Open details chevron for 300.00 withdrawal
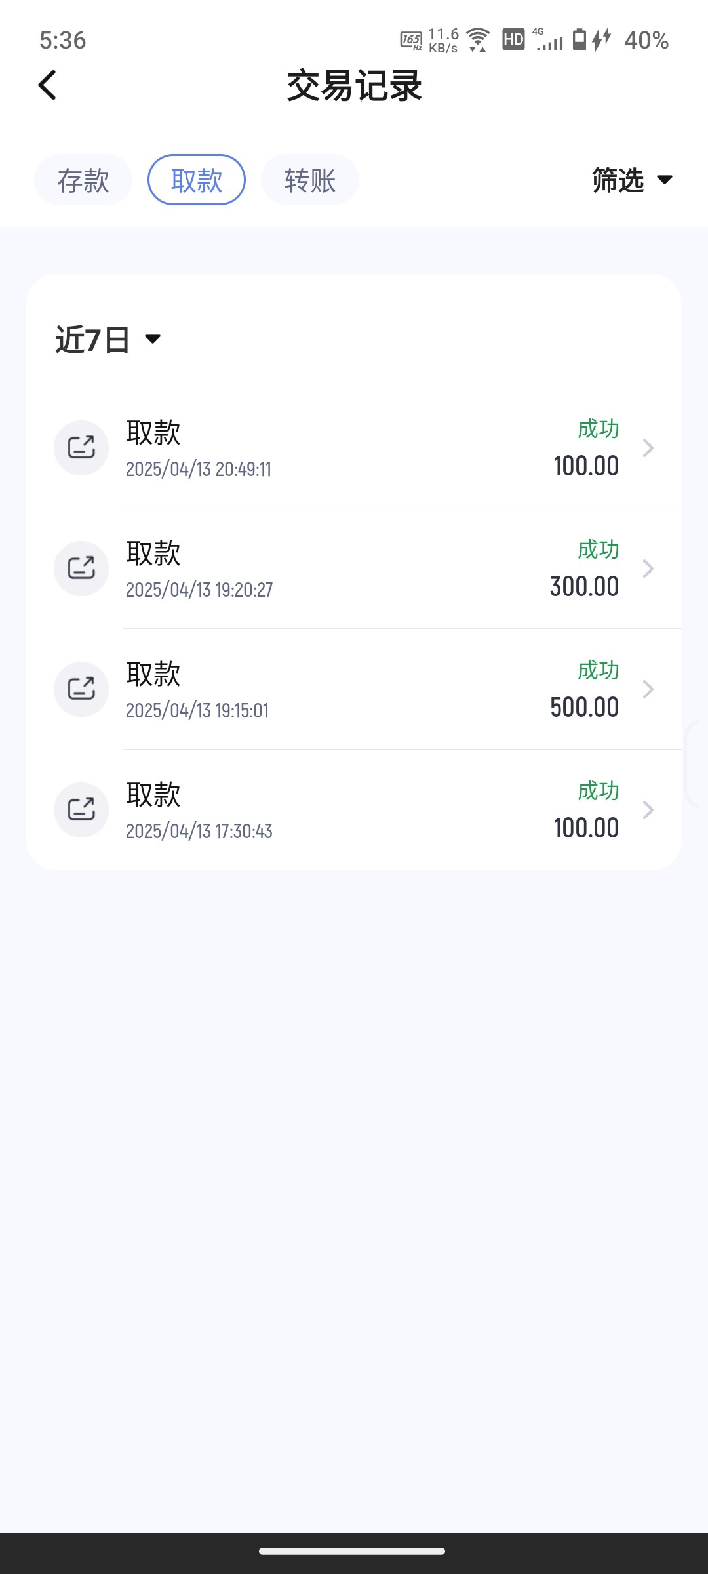The width and height of the screenshot is (708, 1574). pyautogui.click(x=648, y=569)
